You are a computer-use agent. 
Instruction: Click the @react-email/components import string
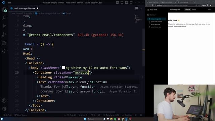51,35
